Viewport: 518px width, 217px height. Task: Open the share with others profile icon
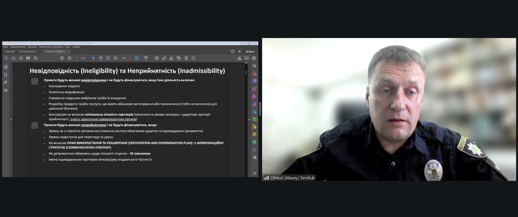pos(254,58)
